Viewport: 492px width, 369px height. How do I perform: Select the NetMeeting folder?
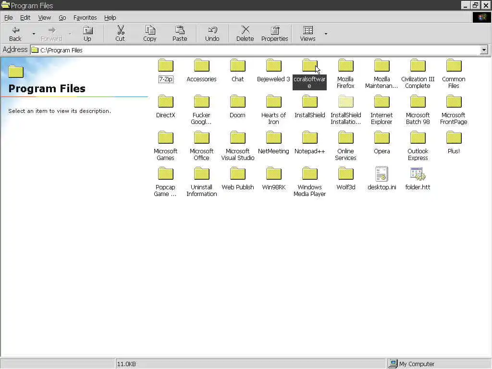click(x=273, y=143)
